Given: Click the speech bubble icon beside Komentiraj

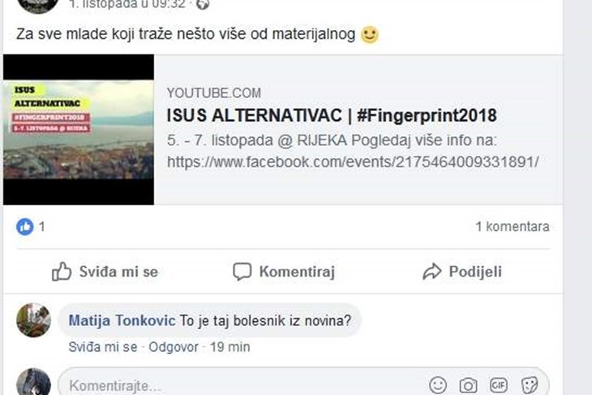Looking at the screenshot, I should [242, 272].
